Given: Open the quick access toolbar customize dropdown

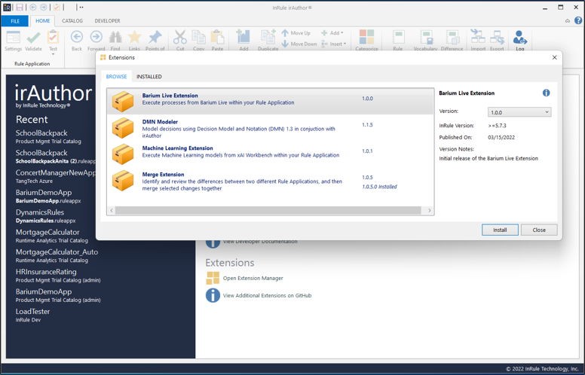Looking at the screenshot, I should 81,7.
